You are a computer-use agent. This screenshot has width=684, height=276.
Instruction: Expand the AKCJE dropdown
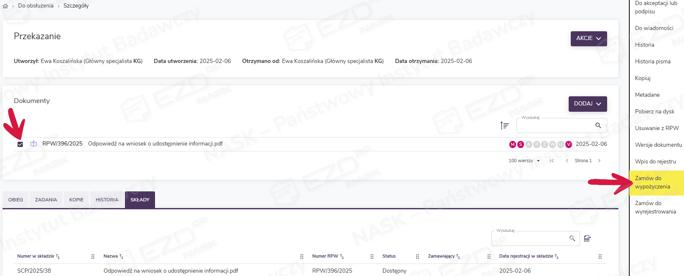click(588, 38)
